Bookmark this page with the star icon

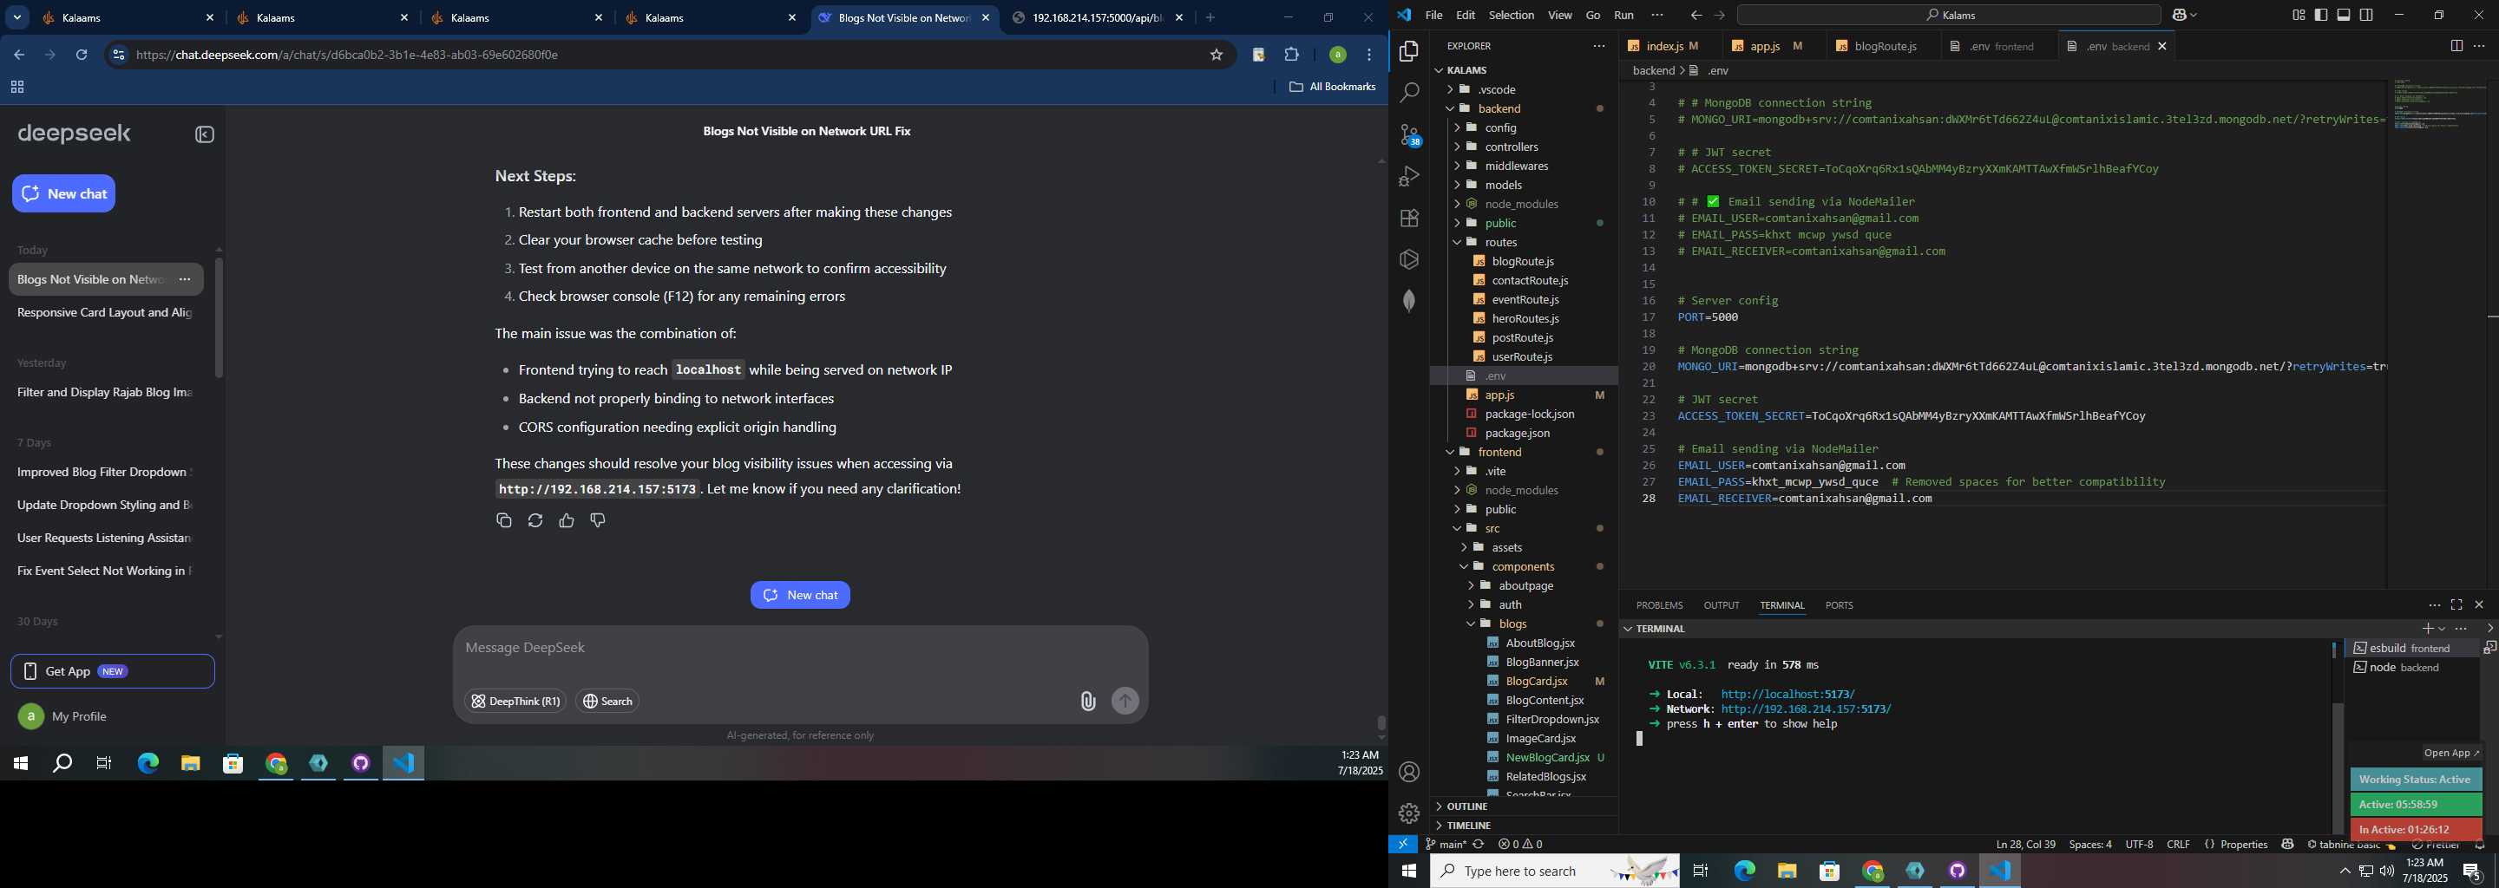pos(1217,55)
